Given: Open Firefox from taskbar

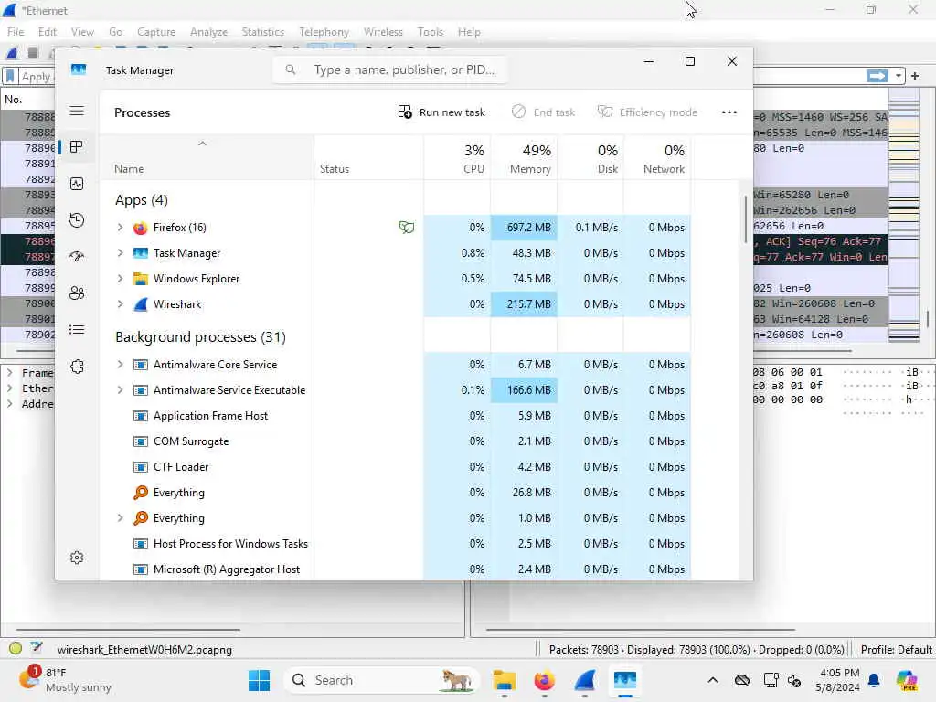Looking at the screenshot, I should (x=544, y=680).
